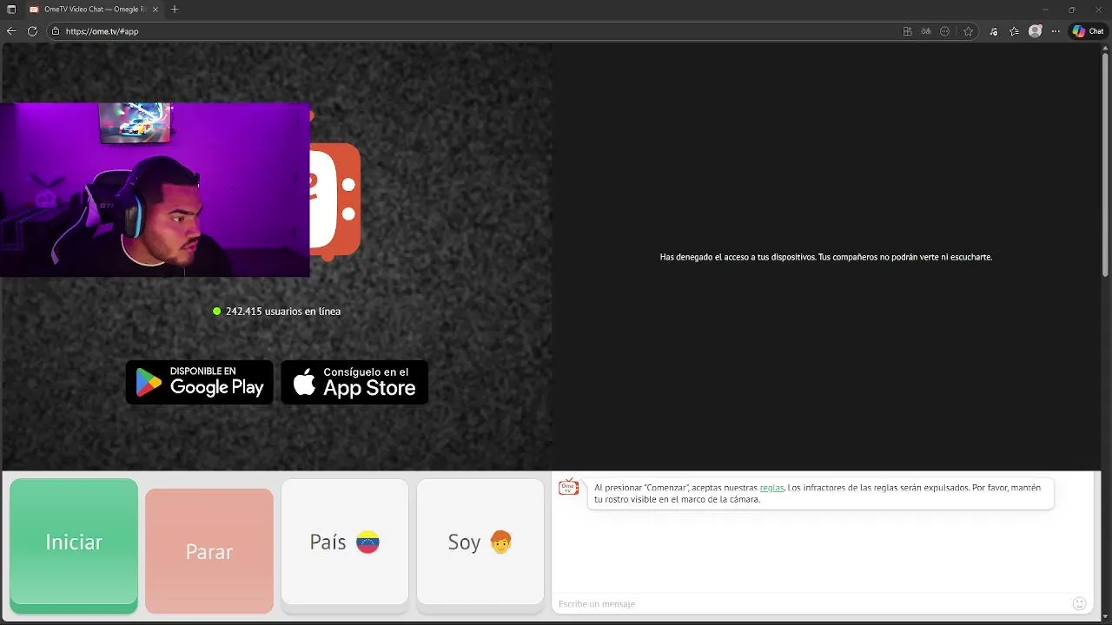This screenshot has width=1112, height=625.
Task: Reload the page with the refresh icon
Action: [32, 31]
